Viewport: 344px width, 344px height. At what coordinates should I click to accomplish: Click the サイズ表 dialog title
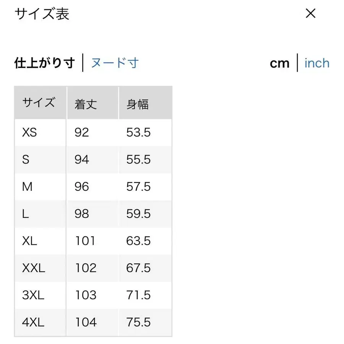click(41, 14)
